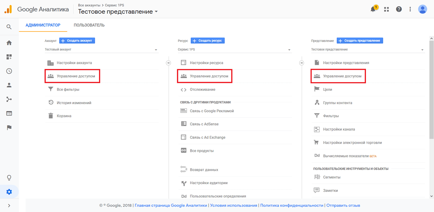Image resolution: width=434 pixels, height=212 pixels.
Task: Expand the left sidebar with chevron
Action: tap(9, 206)
